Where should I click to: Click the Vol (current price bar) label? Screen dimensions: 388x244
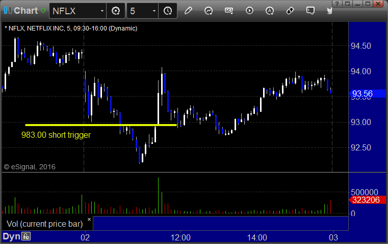point(45,224)
